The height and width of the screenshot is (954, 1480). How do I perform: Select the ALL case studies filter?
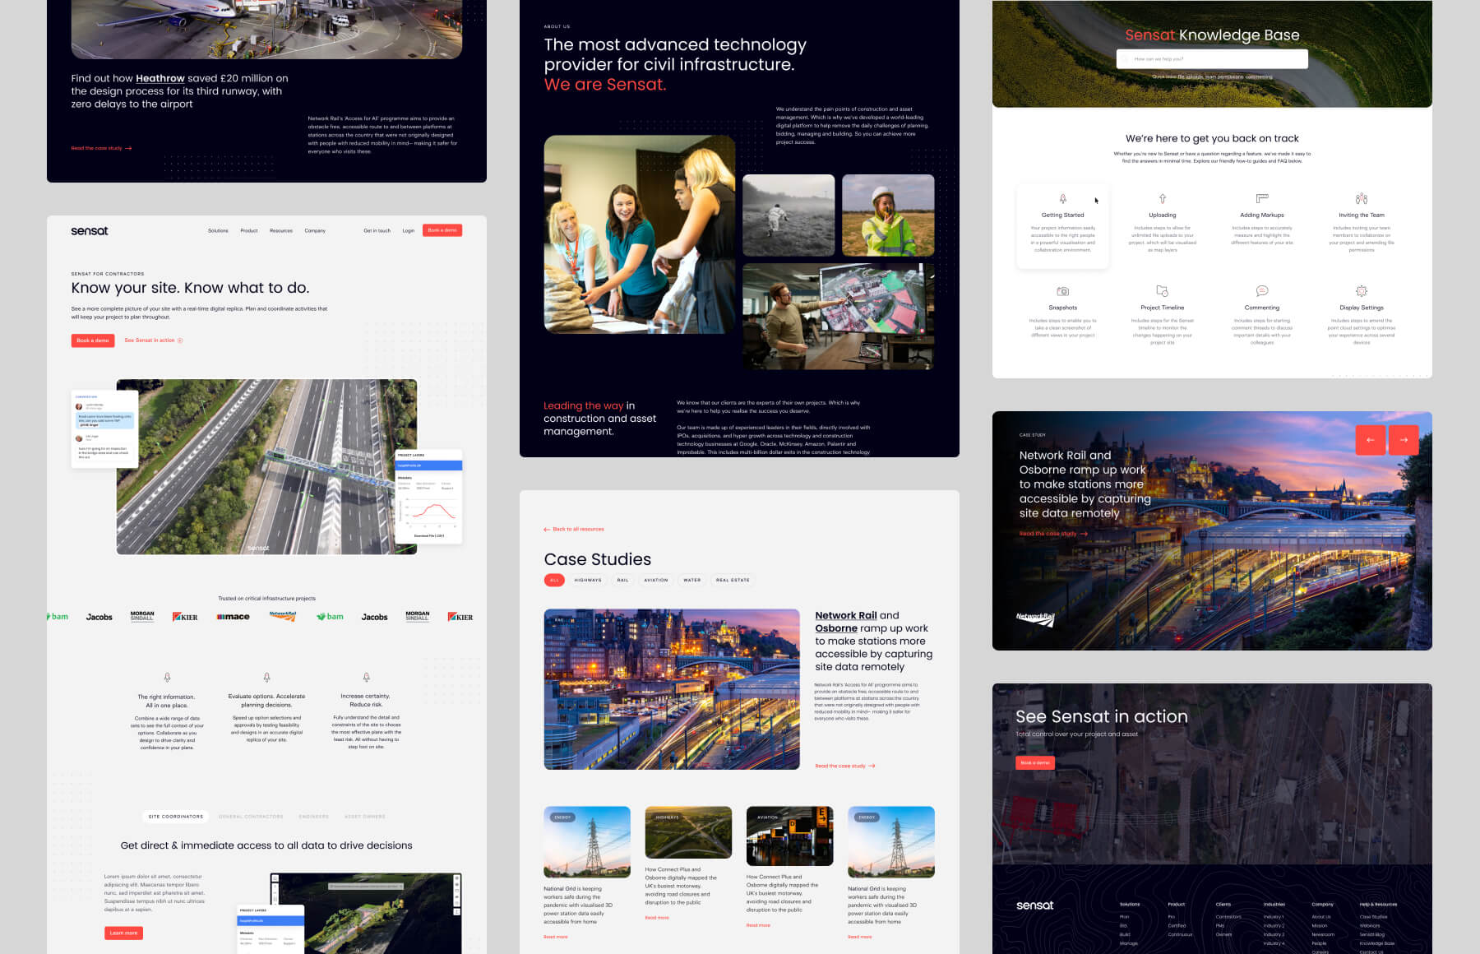[x=554, y=581]
